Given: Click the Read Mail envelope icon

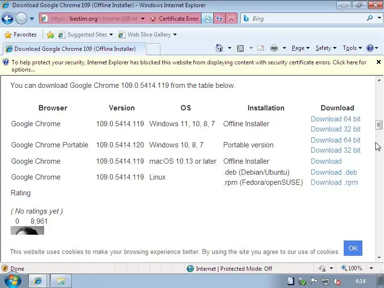Looking at the screenshot, I should tap(261, 48).
